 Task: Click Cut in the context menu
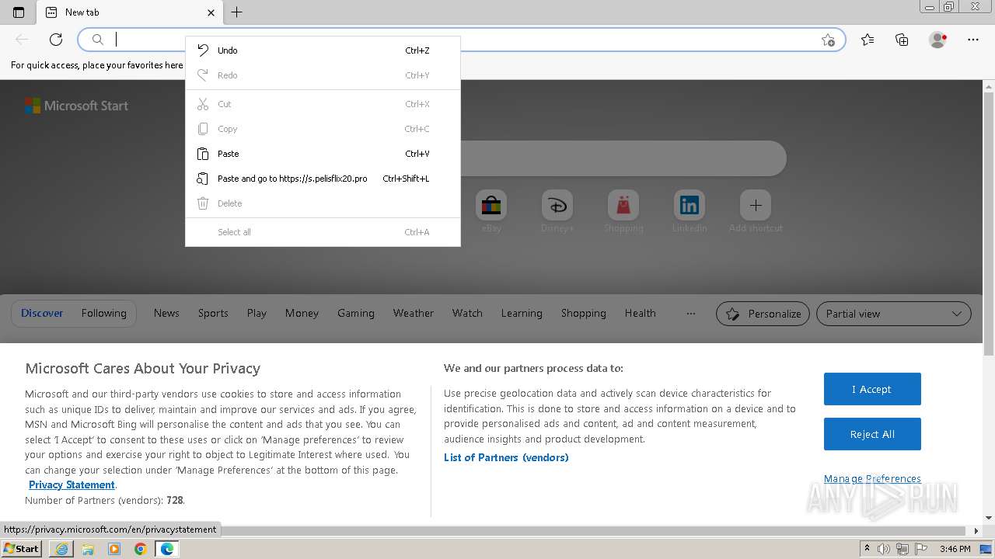click(323, 104)
